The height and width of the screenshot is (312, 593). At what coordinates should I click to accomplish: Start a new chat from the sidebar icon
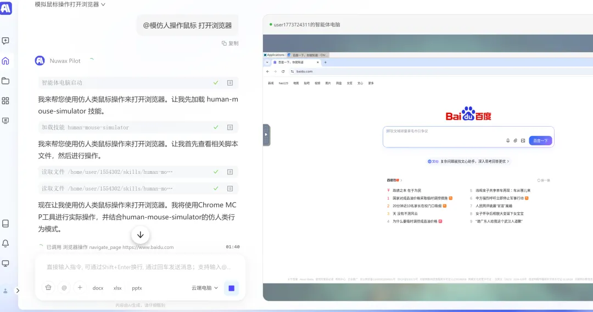click(x=5, y=41)
